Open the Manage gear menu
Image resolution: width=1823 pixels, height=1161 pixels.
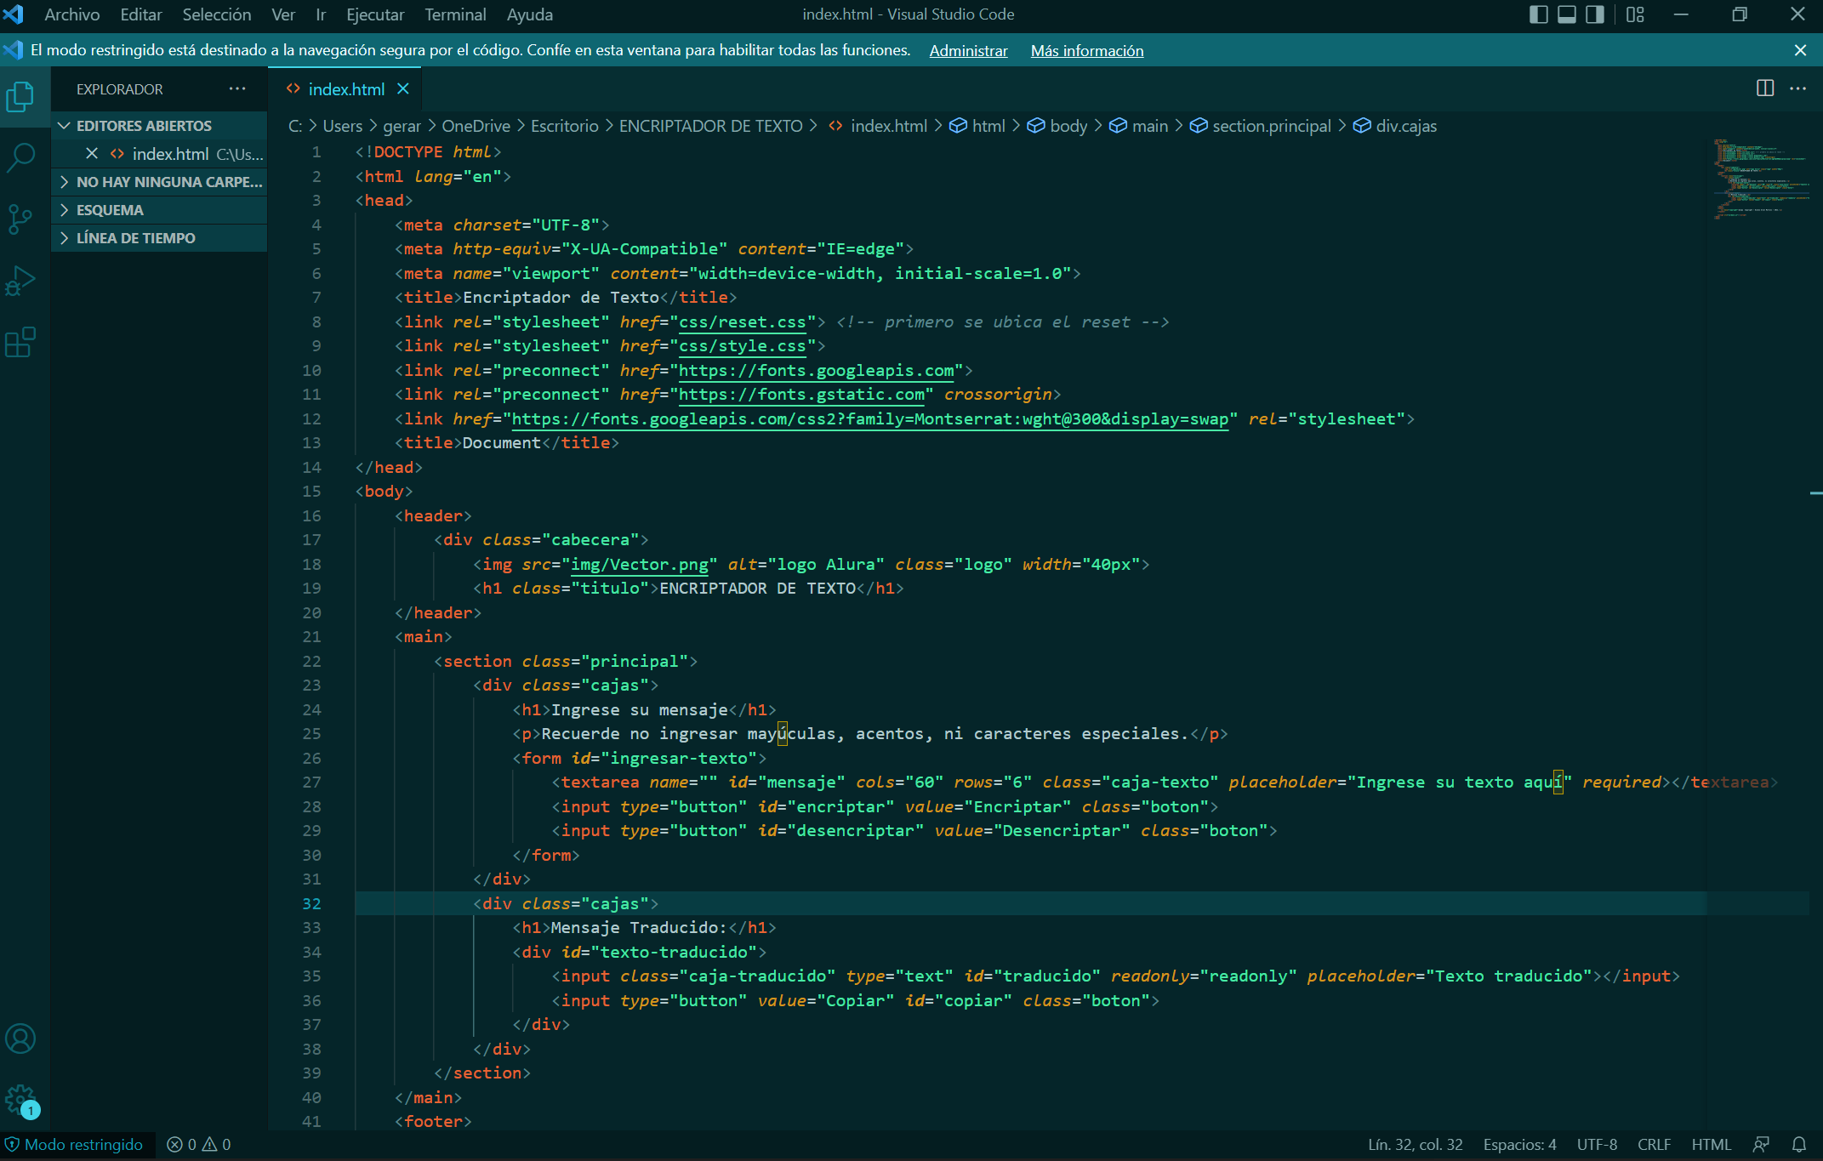pos(20,1101)
